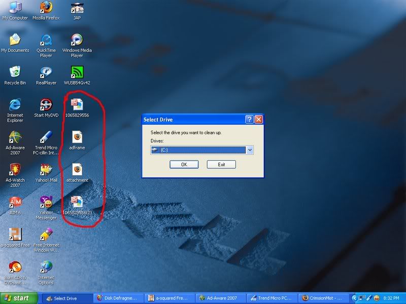Switch to Disk Defragmenter taskbar button
This screenshot has width=406, height=304.
click(118, 298)
